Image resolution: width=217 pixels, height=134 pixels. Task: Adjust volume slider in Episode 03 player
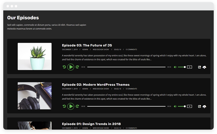[x=182, y=67]
